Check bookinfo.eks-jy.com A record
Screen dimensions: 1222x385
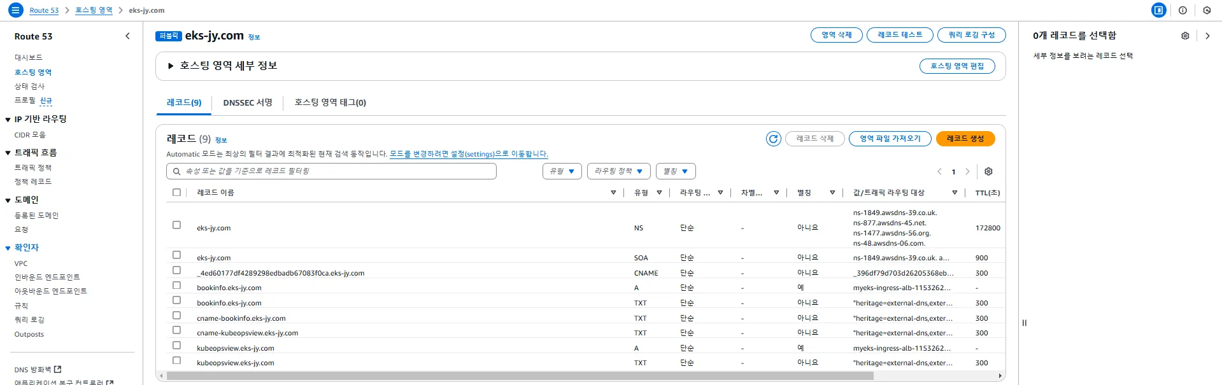(176, 285)
